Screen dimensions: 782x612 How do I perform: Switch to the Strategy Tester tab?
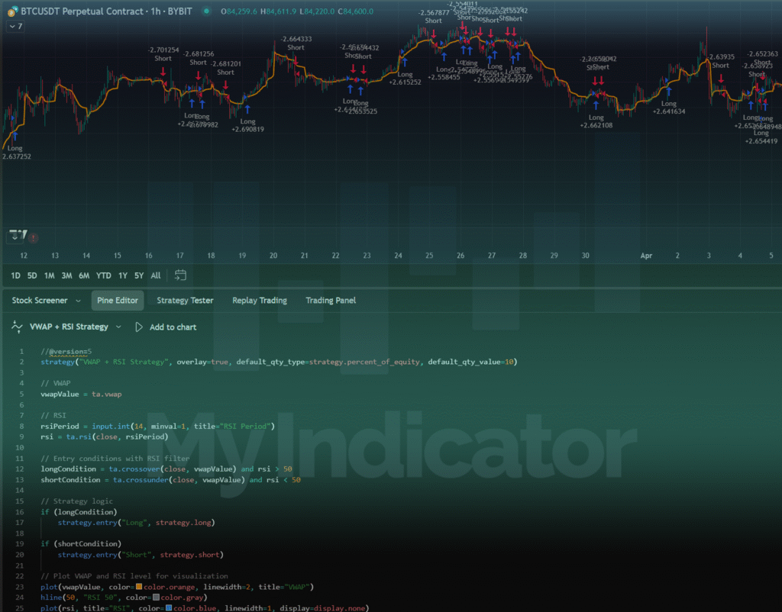(x=184, y=300)
